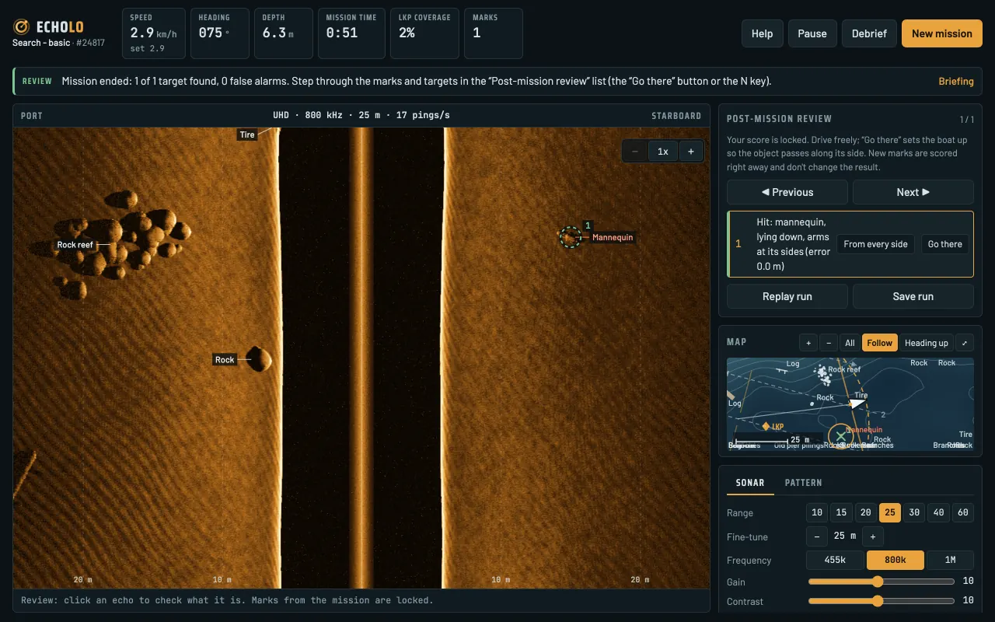Viewport: 995px width, 622px height.
Task: Set sonar range to 40
Action: pyautogui.click(x=939, y=512)
